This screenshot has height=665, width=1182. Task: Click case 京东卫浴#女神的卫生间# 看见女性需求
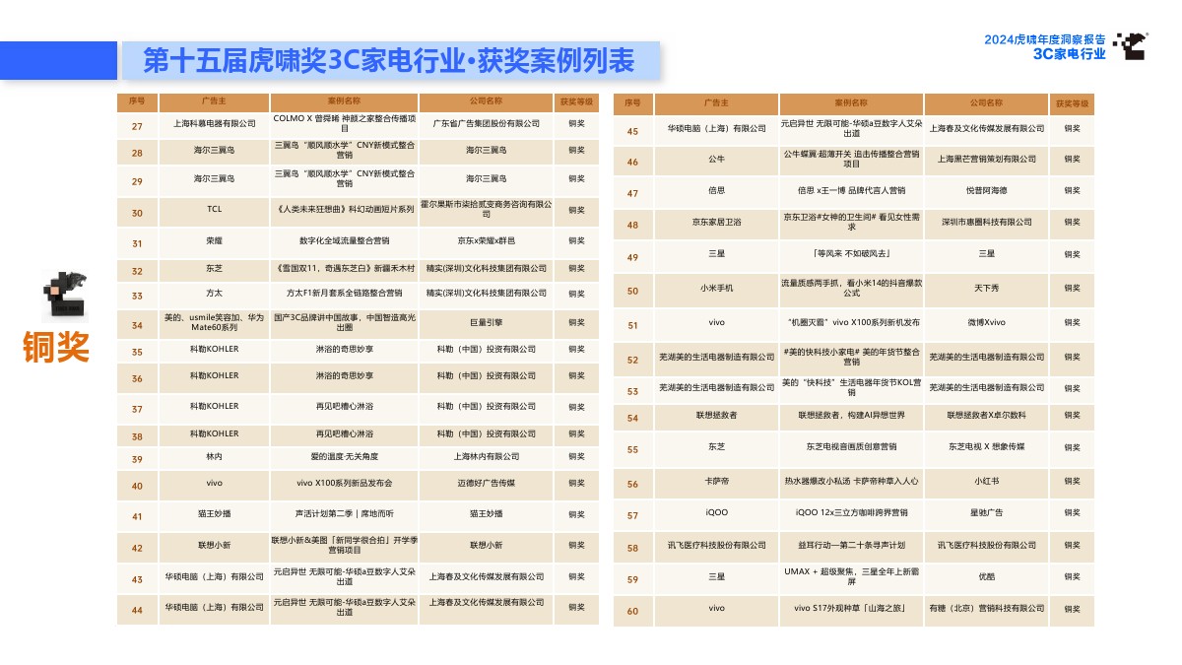coord(850,223)
